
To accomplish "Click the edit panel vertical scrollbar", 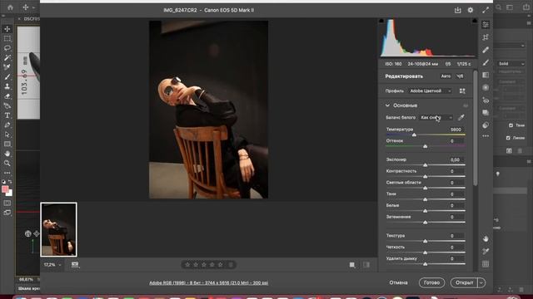I will 476,128.
